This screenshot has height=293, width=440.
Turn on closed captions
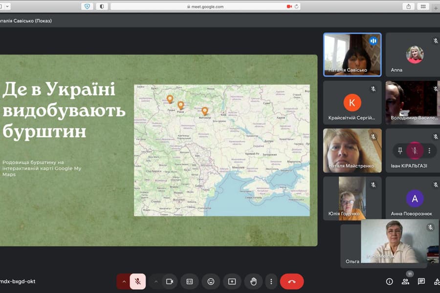[x=190, y=281]
